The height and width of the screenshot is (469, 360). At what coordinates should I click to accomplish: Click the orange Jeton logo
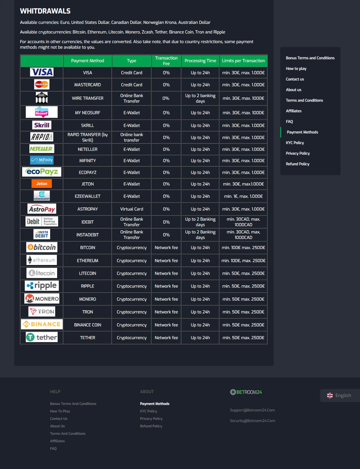[42, 184]
